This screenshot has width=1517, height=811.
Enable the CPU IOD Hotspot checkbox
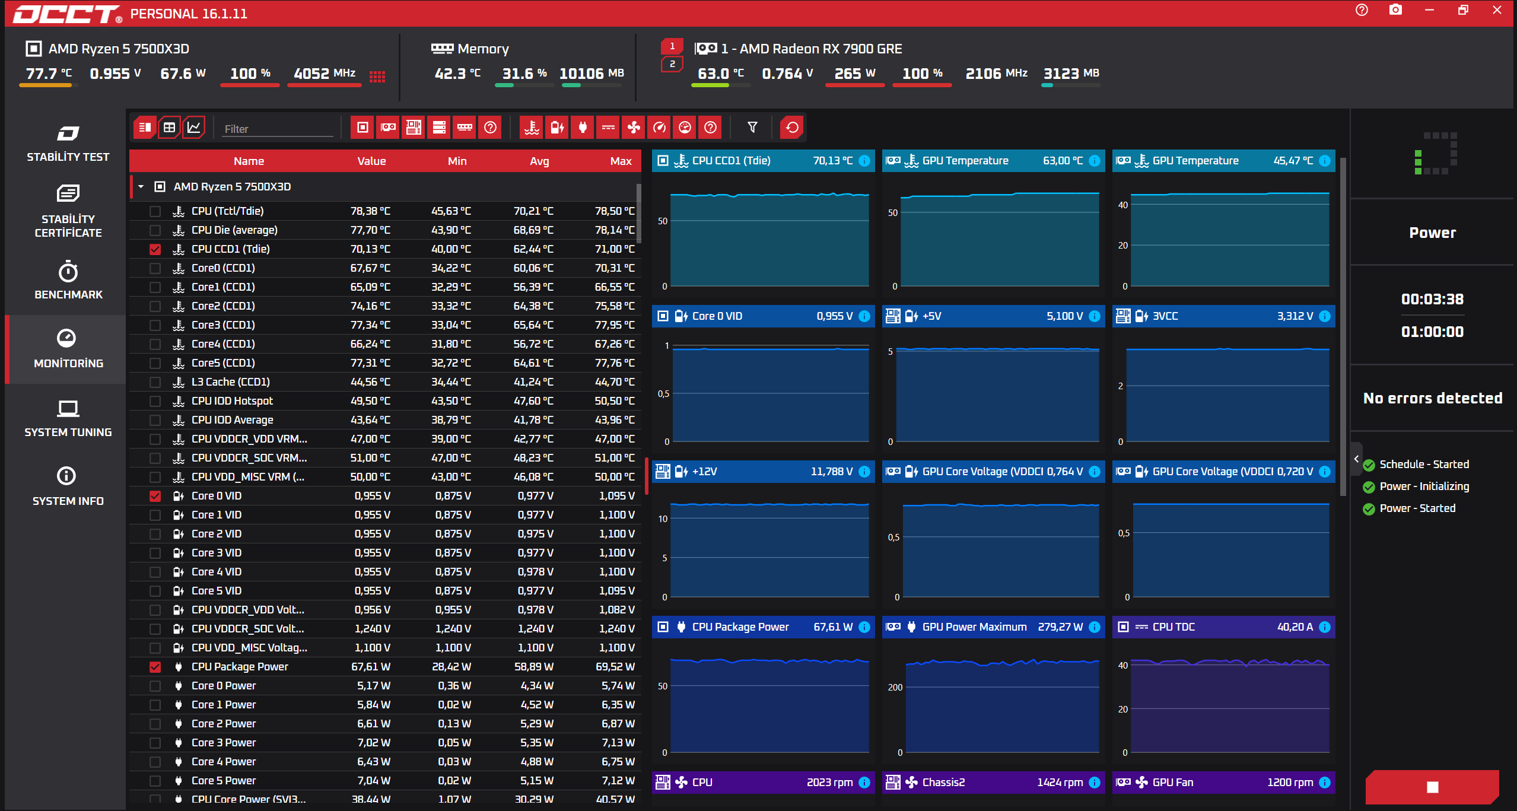tap(155, 401)
